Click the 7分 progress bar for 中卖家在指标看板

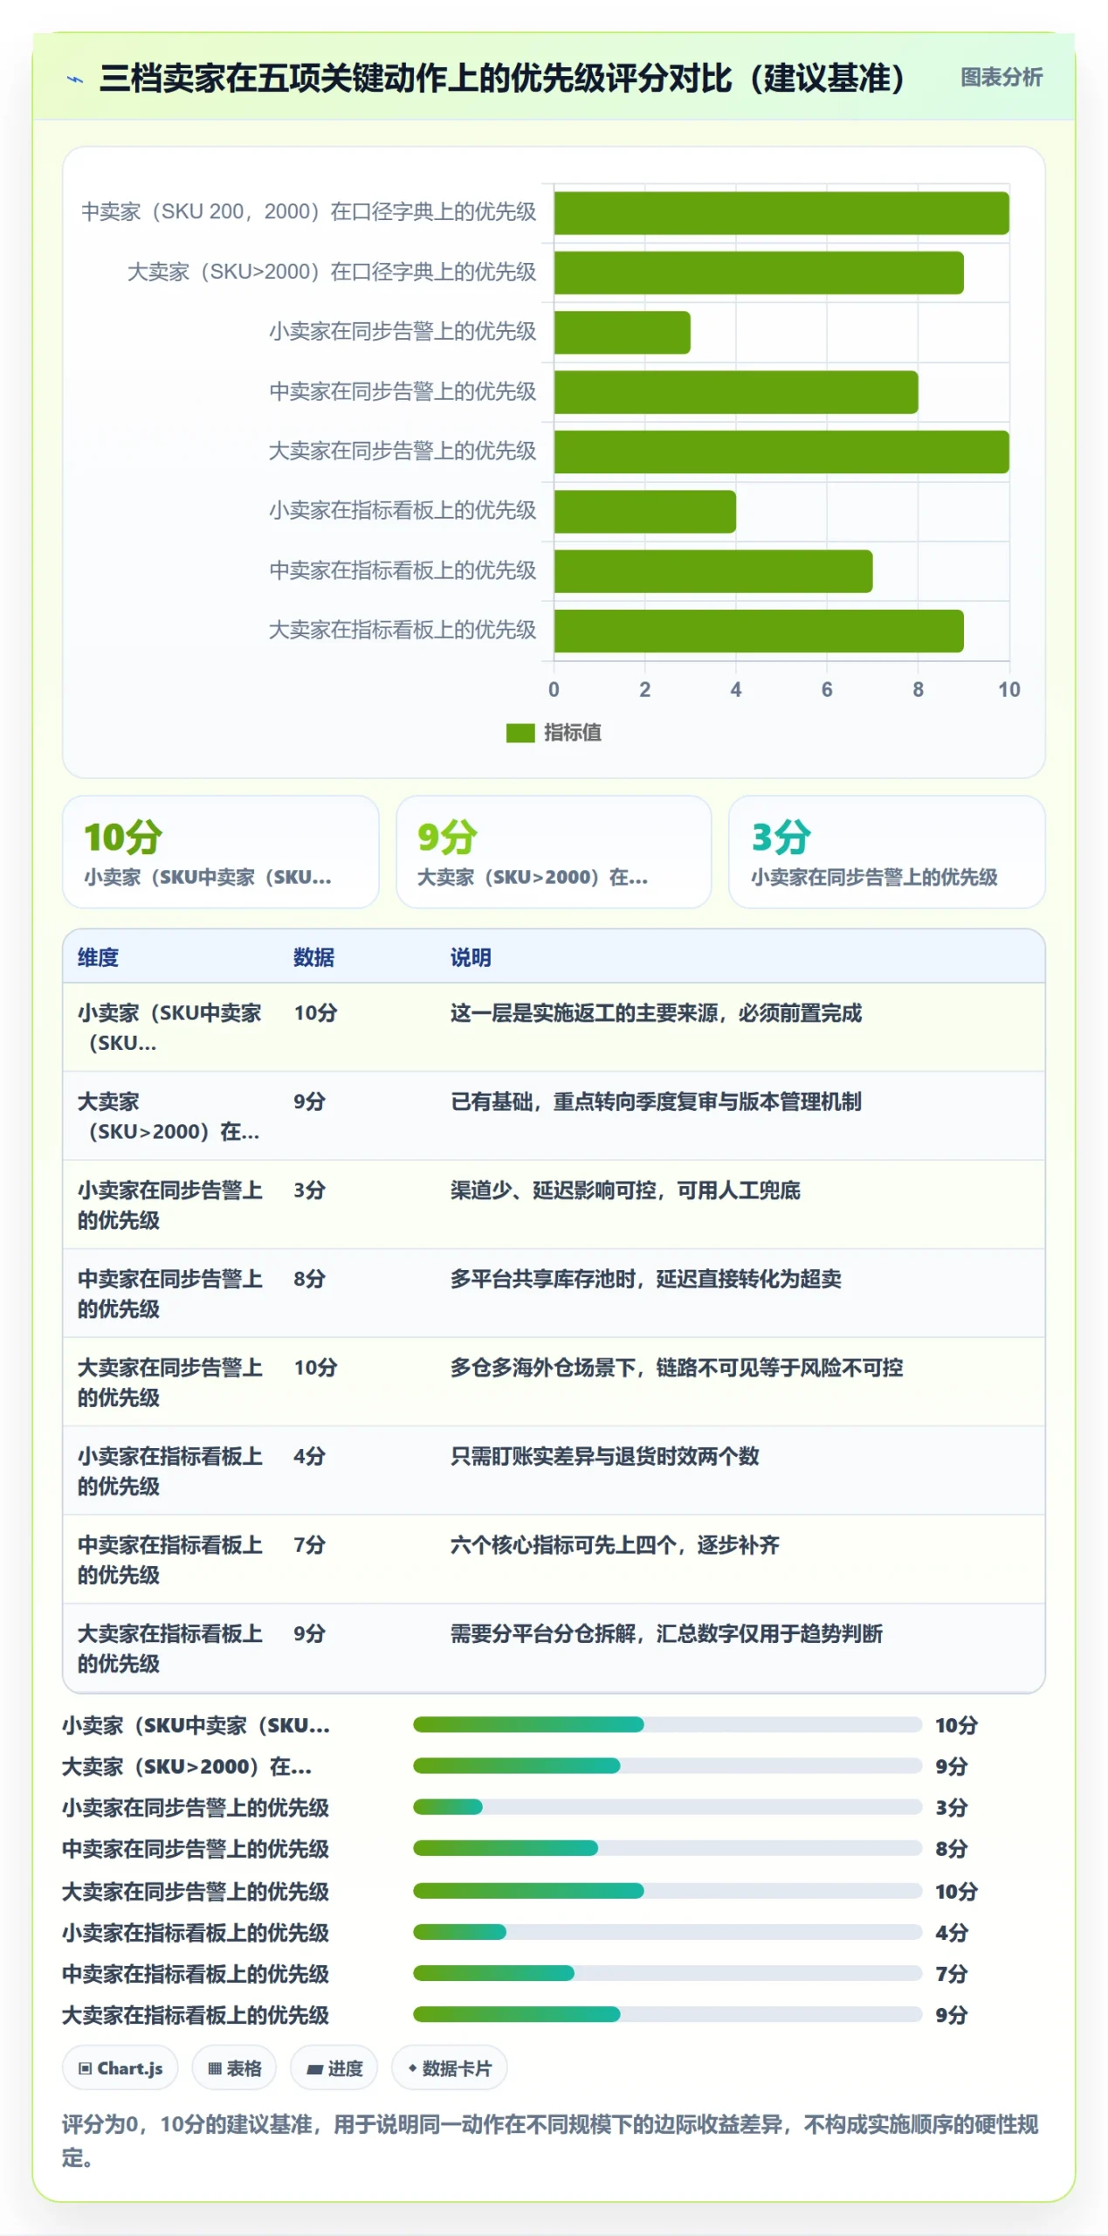pyautogui.click(x=667, y=1973)
